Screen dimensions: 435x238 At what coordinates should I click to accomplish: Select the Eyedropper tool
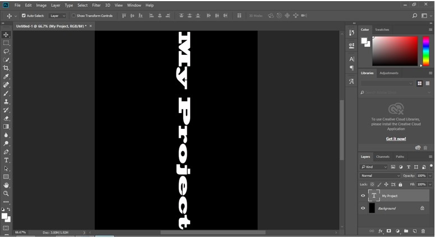6,77
